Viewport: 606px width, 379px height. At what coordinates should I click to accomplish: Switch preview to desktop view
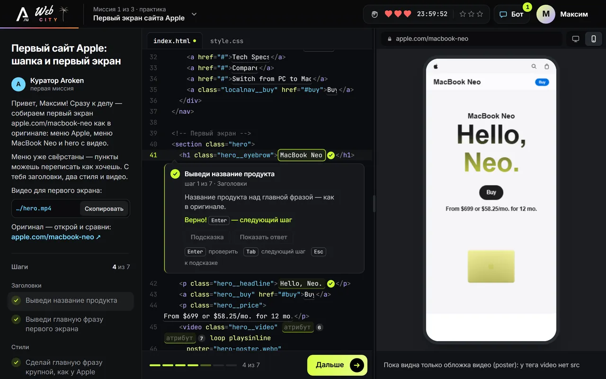click(x=576, y=39)
